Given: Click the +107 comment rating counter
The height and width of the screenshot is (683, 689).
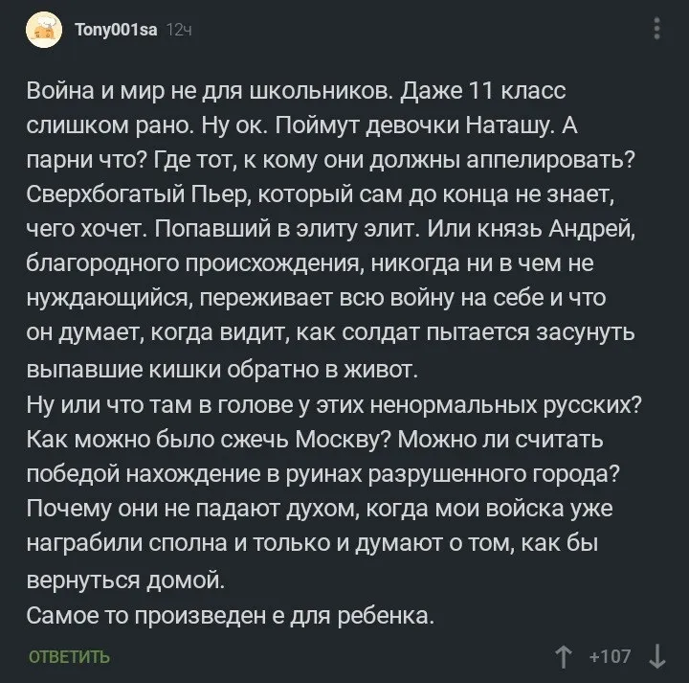Looking at the screenshot, I should point(611,656).
